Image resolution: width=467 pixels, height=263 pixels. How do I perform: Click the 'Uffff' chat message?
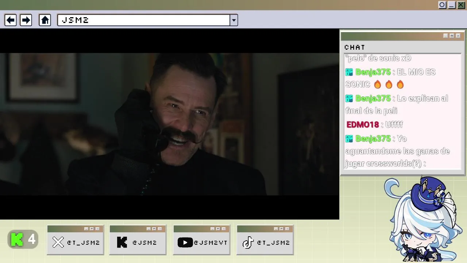(394, 125)
